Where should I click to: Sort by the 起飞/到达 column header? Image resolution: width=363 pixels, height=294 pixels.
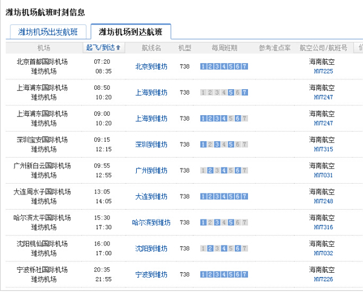click(x=100, y=47)
